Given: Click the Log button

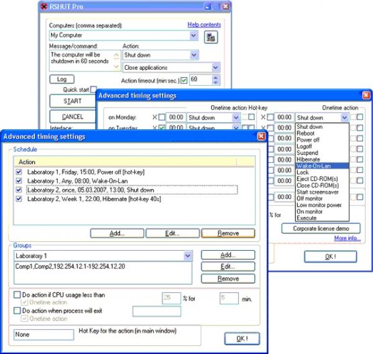Looking at the screenshot, I should tap(62, 79).
